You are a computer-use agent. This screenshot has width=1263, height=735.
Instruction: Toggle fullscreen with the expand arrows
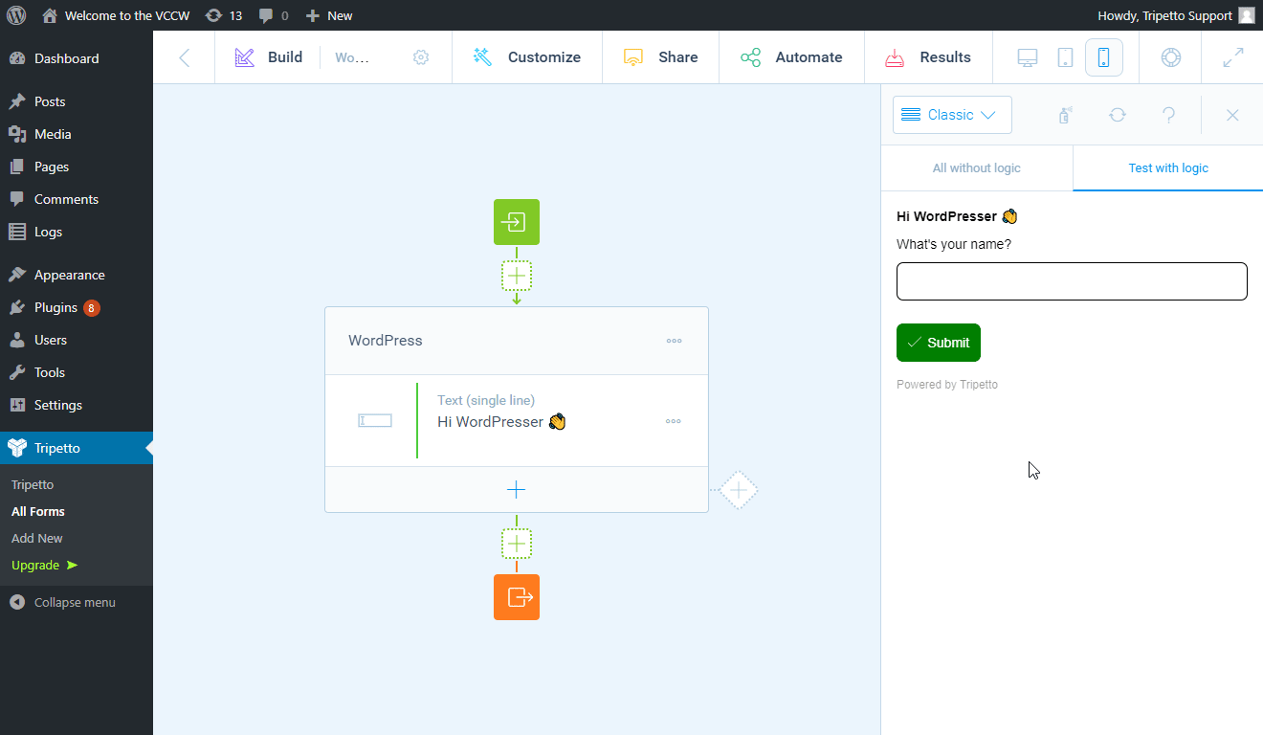pos(1234,57)
